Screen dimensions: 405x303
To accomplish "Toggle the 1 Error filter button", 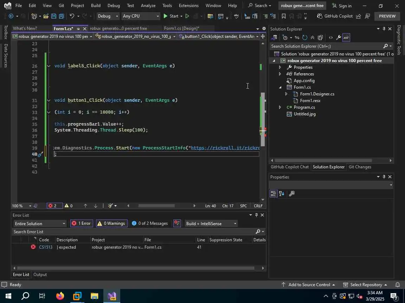I will tap(81, 223).
